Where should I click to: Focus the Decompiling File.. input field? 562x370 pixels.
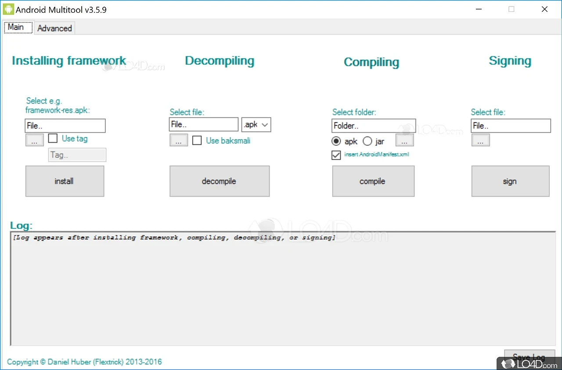[x=204, y=124]
